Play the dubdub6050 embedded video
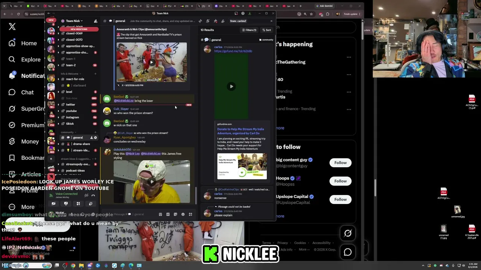Screen dimensions: 481x270 pyautogui.click(x=152, y=182)
